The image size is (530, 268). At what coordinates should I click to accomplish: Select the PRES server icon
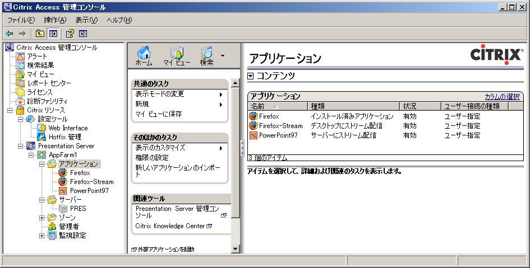point(63,208)
